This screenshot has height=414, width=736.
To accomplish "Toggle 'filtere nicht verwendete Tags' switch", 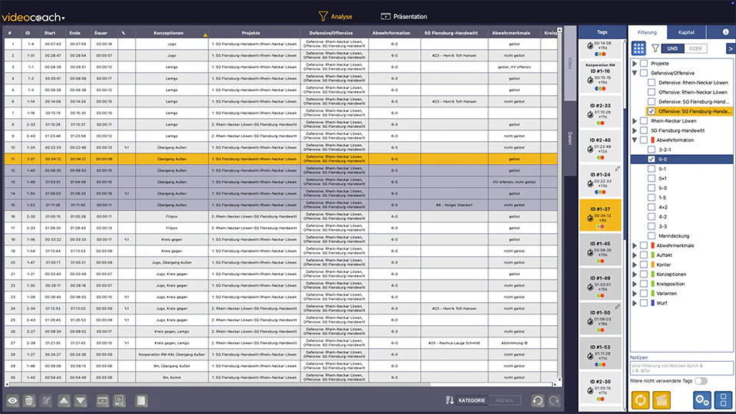I will (701, 381).
